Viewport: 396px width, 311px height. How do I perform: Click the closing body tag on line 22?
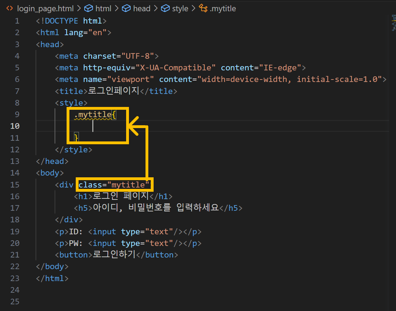coord(52,266)
